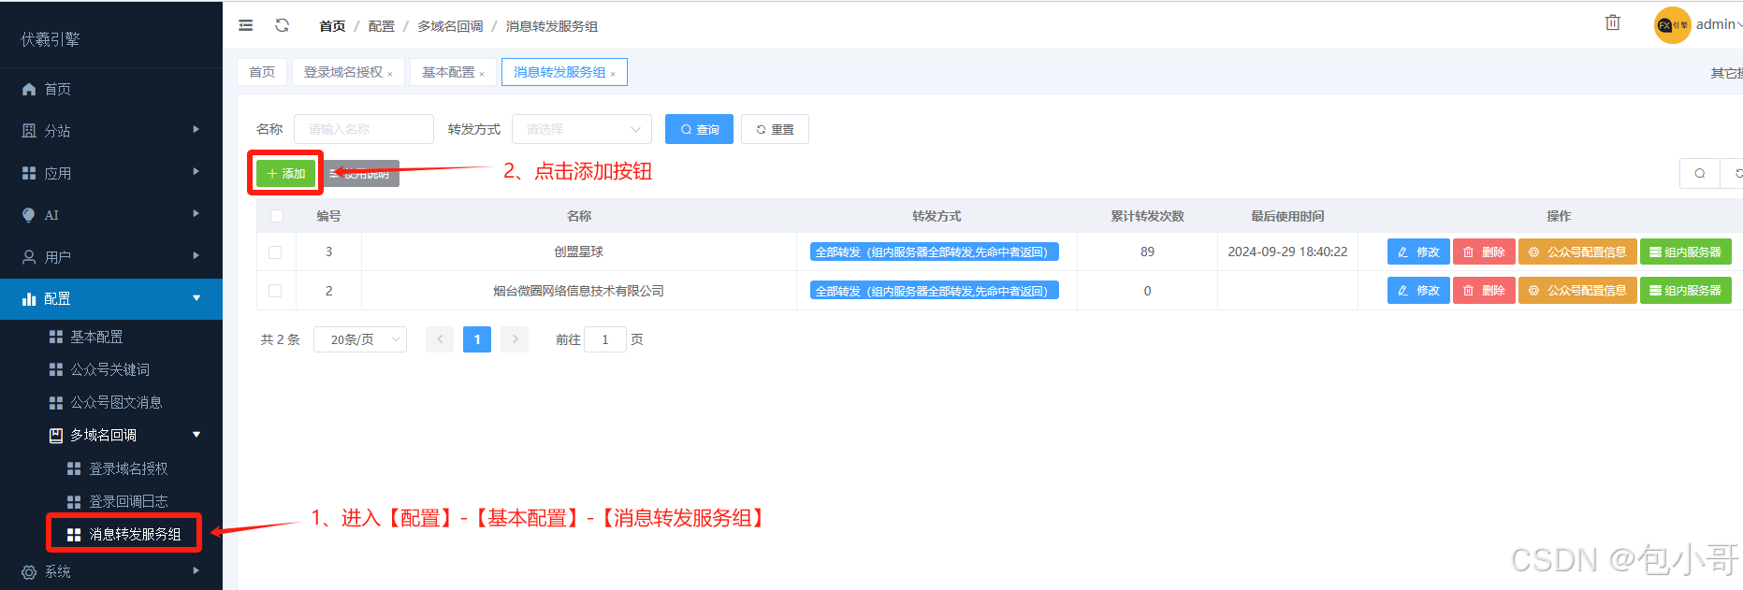Switch to the 首页 tab

coord(262,72)
